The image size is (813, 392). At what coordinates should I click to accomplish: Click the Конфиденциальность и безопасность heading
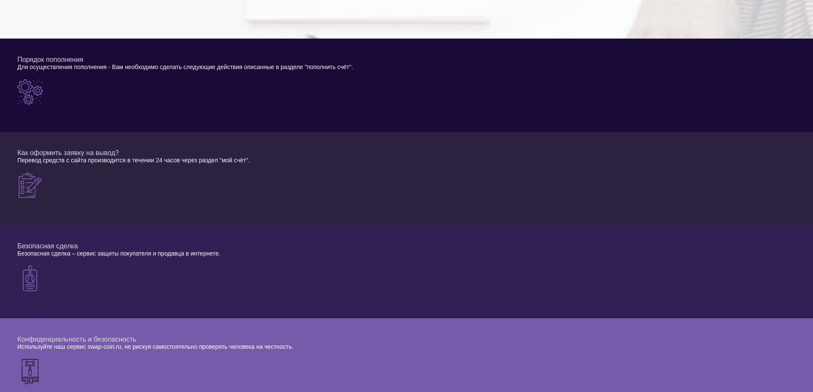point(76,339)
